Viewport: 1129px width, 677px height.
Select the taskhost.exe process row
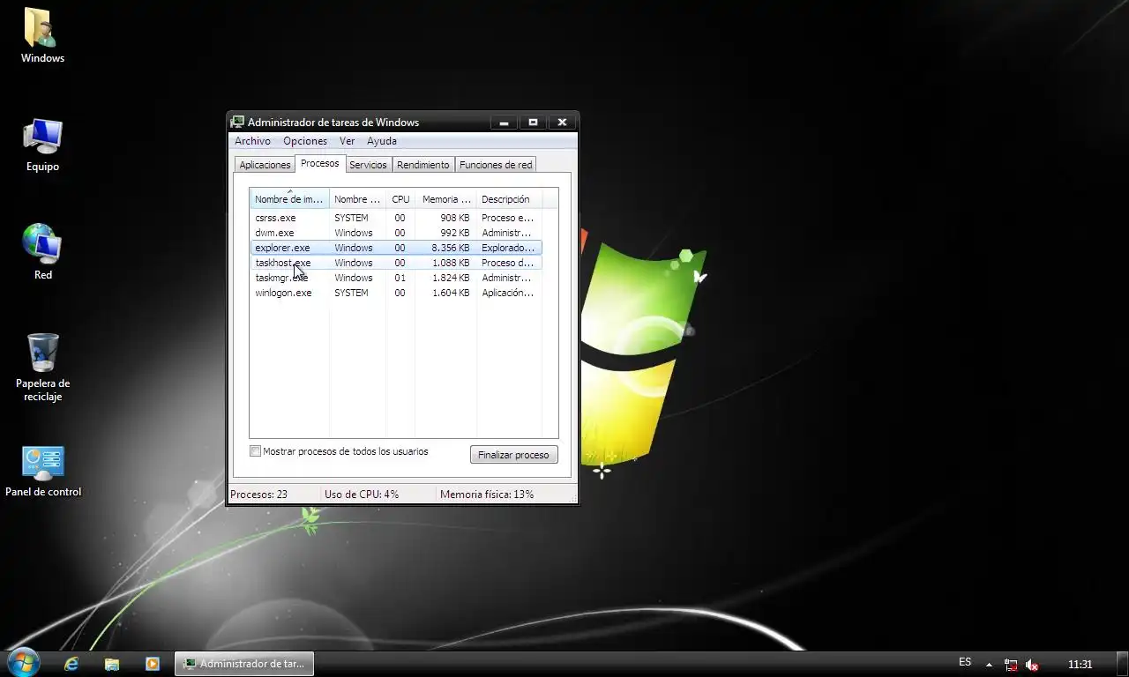[x=396, y=263]
